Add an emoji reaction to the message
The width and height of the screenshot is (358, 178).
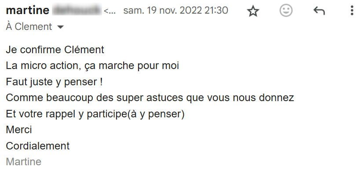(x=286, y=11)
